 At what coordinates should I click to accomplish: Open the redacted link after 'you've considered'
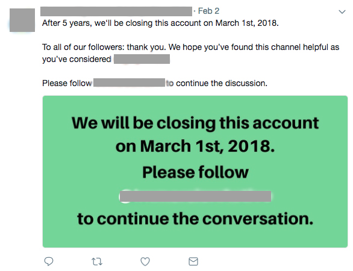(x=142, y=59)
